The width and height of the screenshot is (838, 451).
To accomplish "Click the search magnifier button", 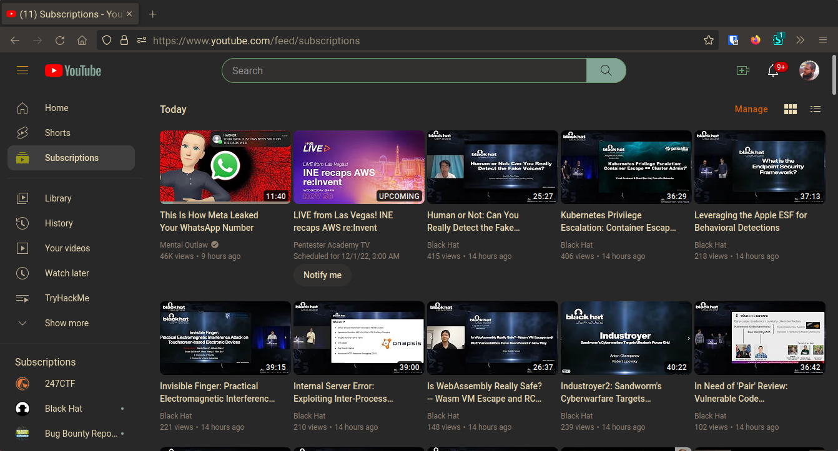I will [x=606, y=70].
